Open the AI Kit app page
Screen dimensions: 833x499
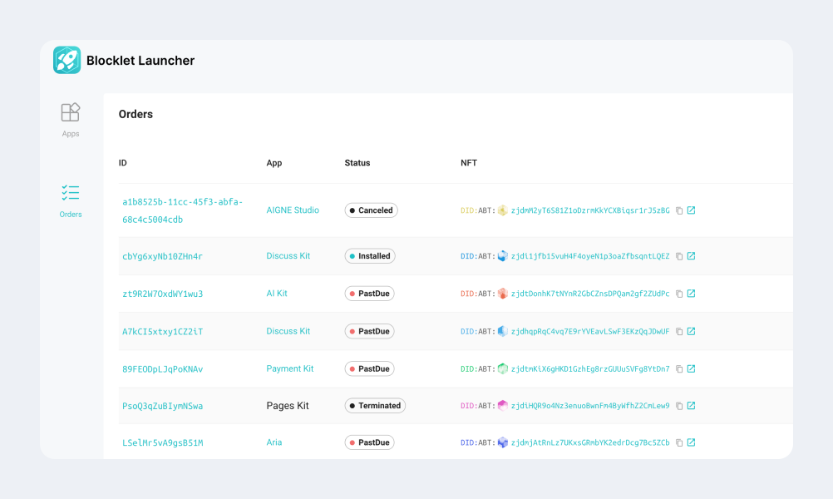click(277, 294)
